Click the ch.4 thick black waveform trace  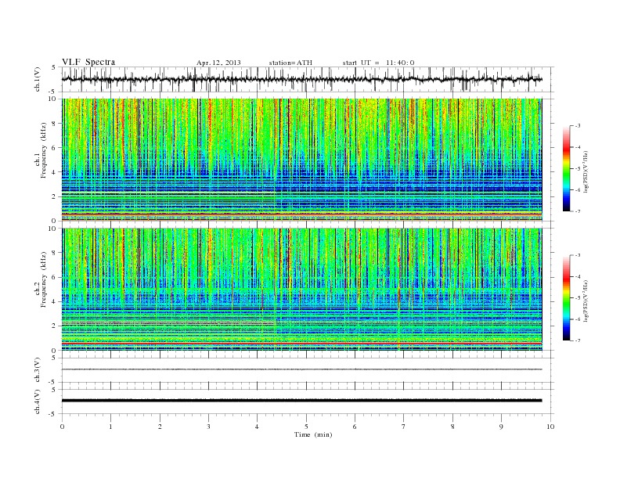(301, 401)
